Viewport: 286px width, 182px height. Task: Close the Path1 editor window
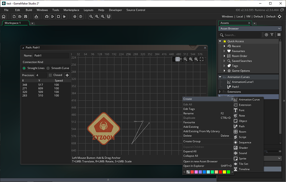[205, 48]
